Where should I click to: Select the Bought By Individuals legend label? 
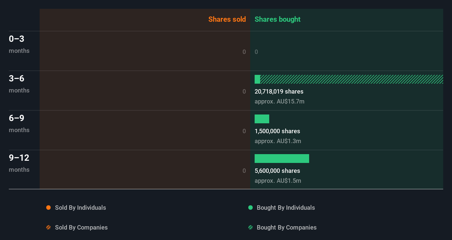click(286, 208)
